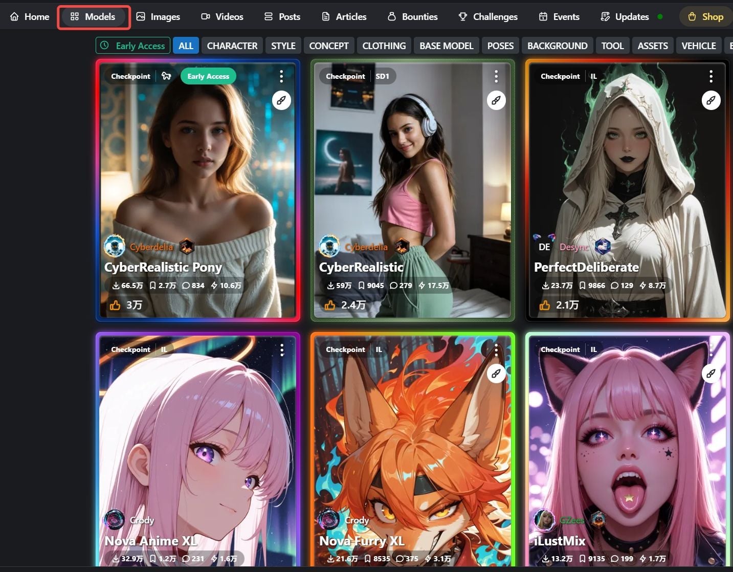Open the Bounties section

pyautogui.click(x=412, y=16)
